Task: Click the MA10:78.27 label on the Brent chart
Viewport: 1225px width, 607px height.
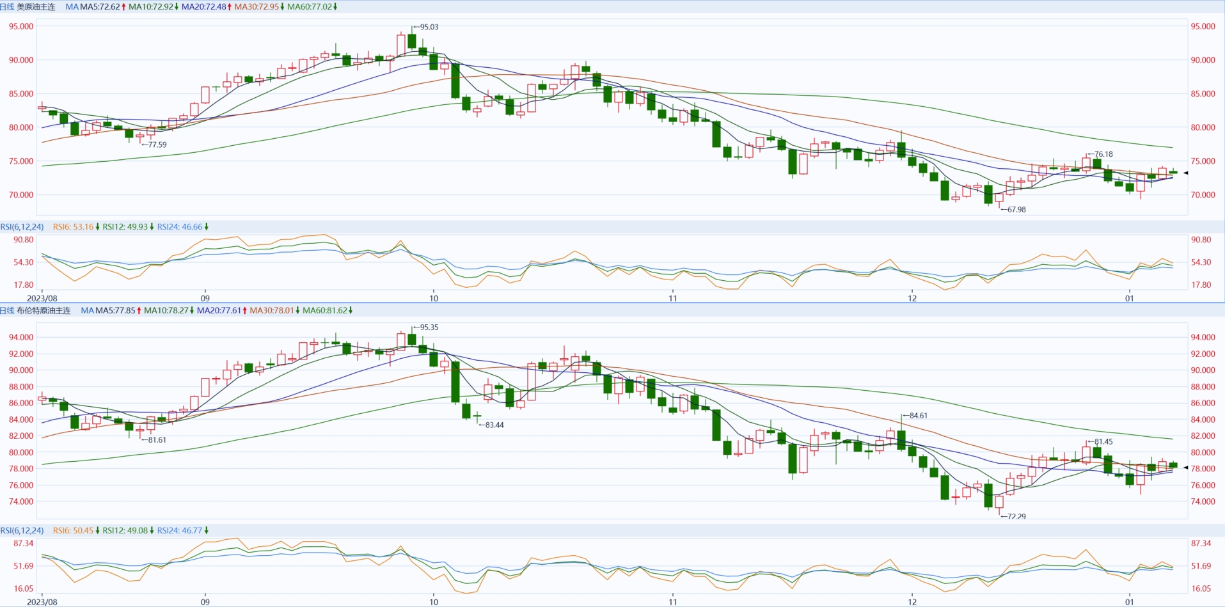Action: tap(166, 310)
